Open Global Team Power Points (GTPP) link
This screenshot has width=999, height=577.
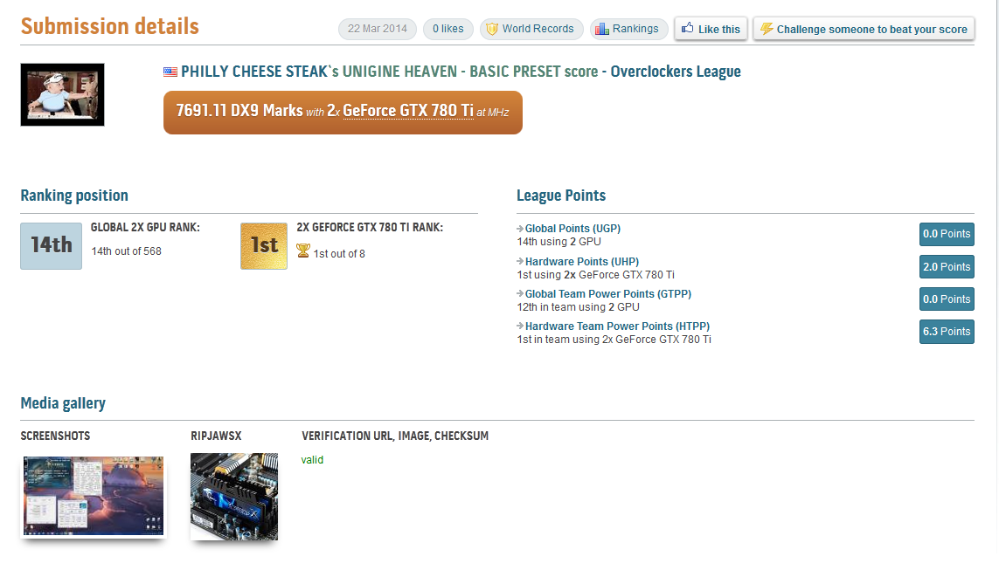click(x=607, y=294)
